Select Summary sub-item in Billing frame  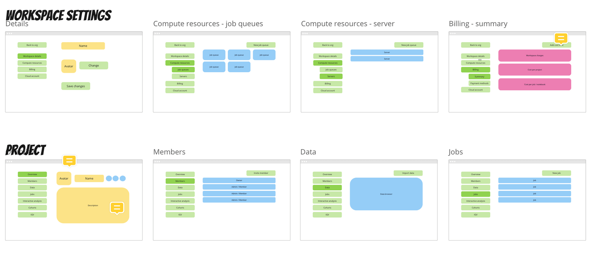click(x=479, y=77)
